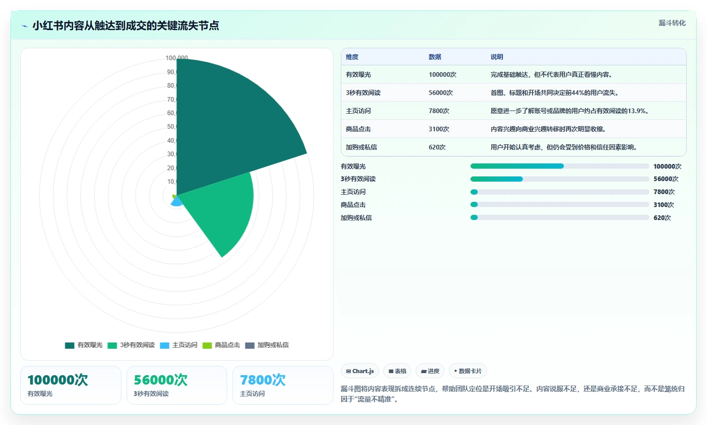Toggle the 有效曝光 legend color swatch
The height and width of the screenshot is (425, 707).
click(x=70, y=345)
